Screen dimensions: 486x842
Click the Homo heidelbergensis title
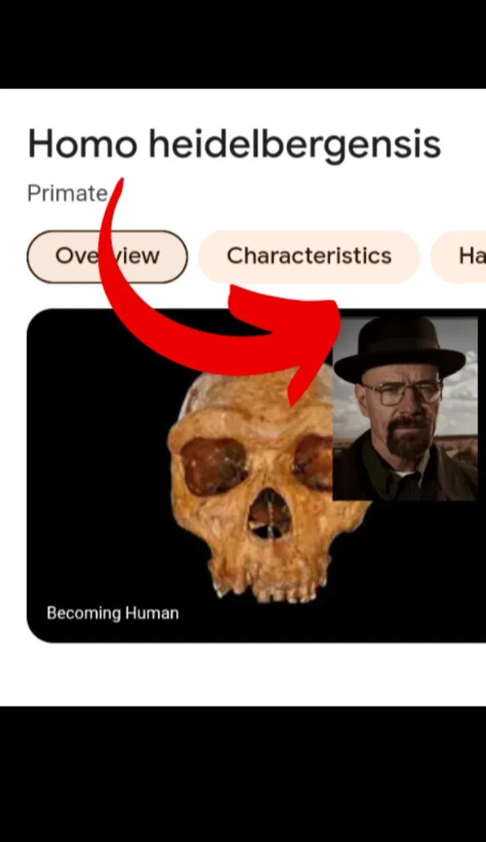point(234,145)
